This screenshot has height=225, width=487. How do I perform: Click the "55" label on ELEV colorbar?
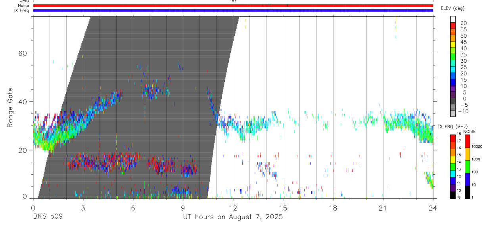point(463,30)
